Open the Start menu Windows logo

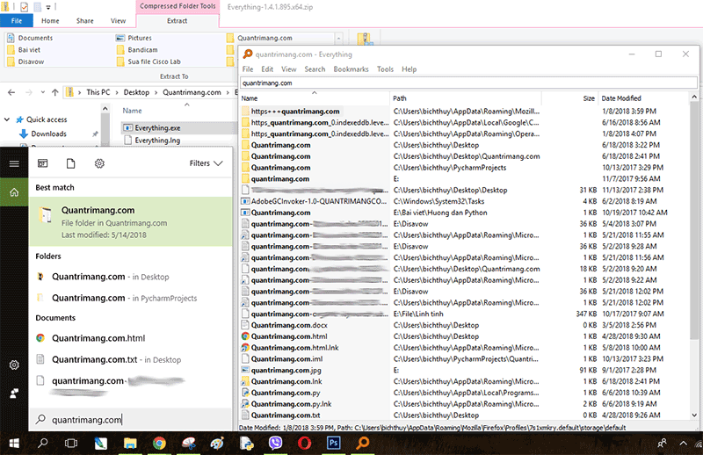coord(14,444)
